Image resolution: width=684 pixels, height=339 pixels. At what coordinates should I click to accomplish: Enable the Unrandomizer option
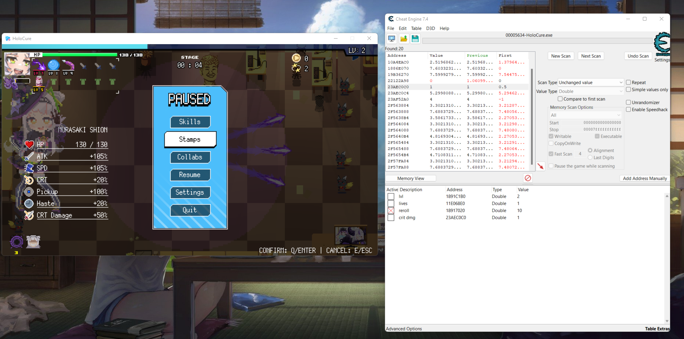628,102
